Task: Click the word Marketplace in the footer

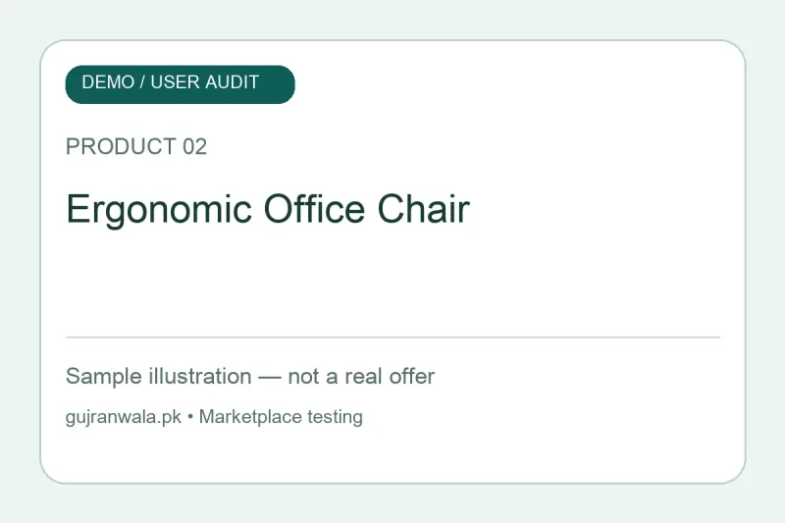Action: (250, 417)
